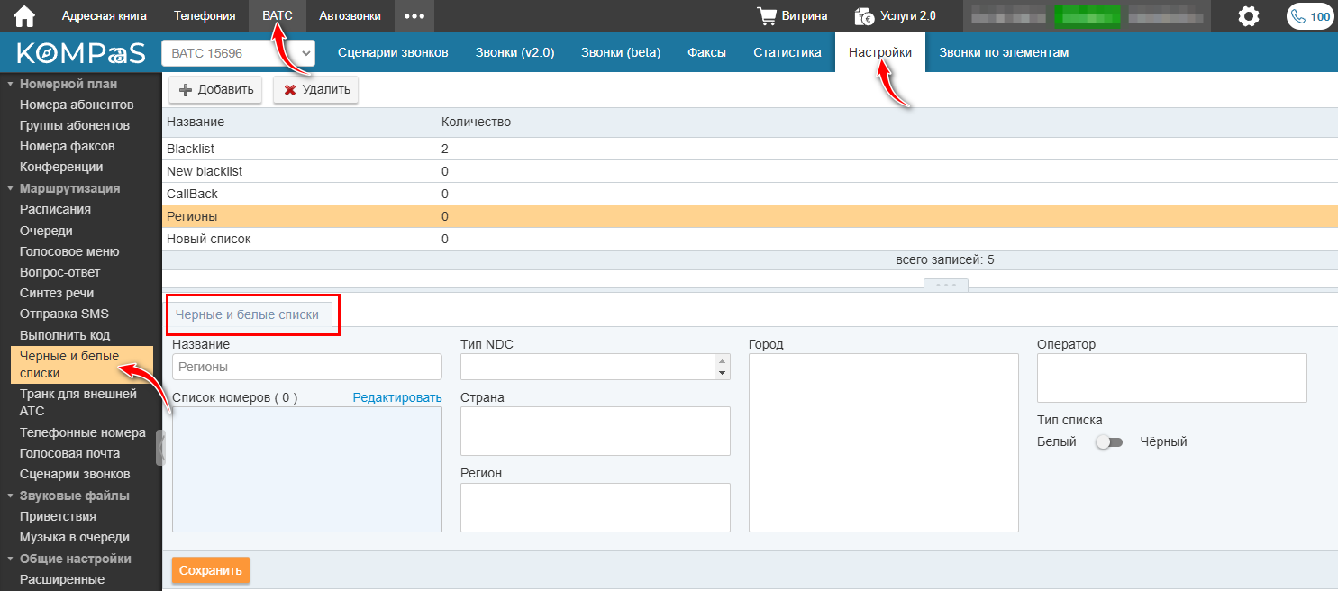Open Звонки по элементам tab
The height and width of the screenshot is (591, 1338).
click(1004, 52)
